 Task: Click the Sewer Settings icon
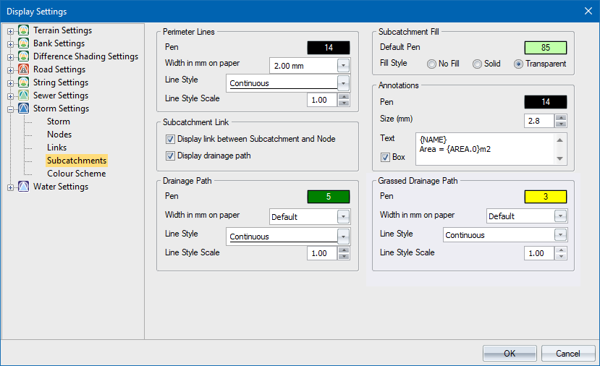pos(24,95)
